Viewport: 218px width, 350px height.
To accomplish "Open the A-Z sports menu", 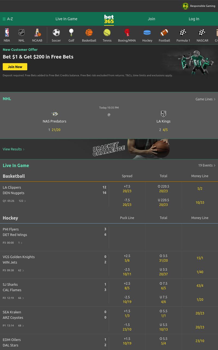I will pos(8,19).
